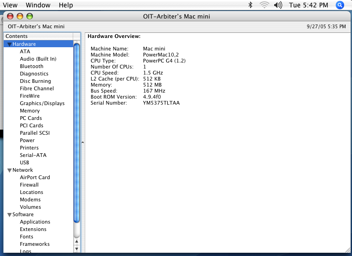The width and height of the screenshot is (352, 256).
Task: Open Graphics/Displays hardware info
Action: [x=42, y=103]
